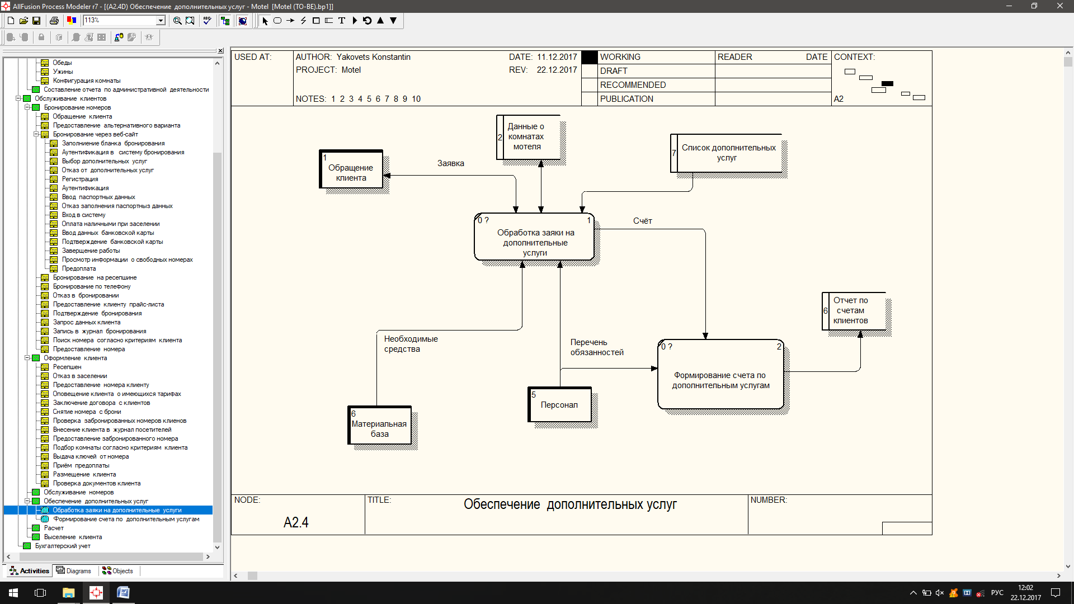Click the zoom-to-fit magnifier icon
1074x604 pixels.
coord(190,21)
